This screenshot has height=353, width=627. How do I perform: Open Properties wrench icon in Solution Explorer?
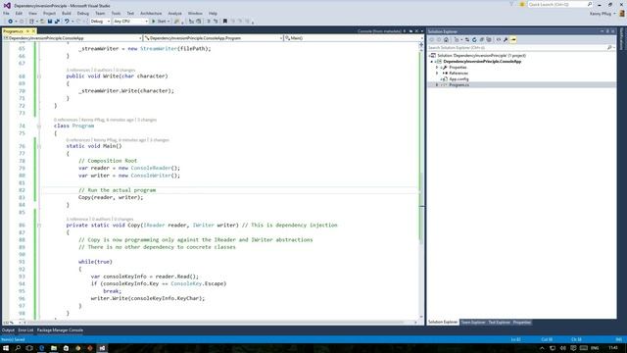(x=506, y=39)
